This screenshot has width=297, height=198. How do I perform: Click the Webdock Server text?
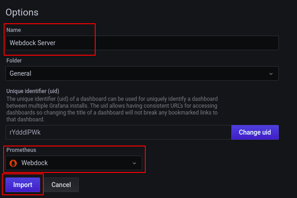tap(32, 43)
